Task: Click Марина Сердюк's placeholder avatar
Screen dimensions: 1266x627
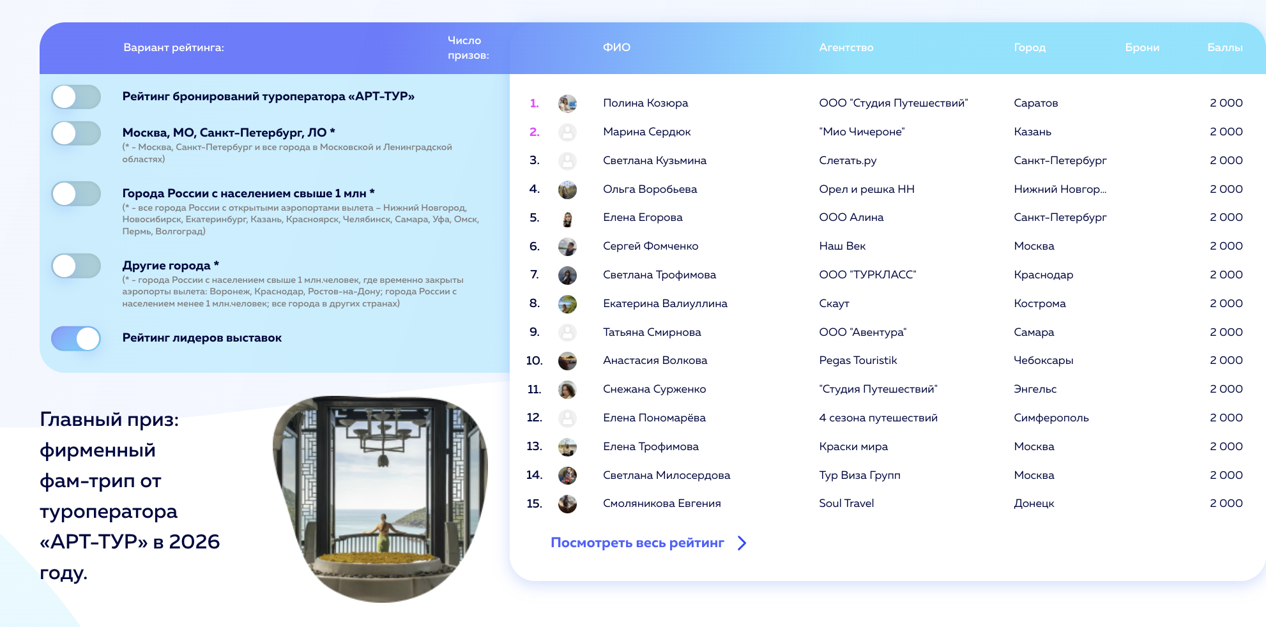Action: (x=567, y=132)
